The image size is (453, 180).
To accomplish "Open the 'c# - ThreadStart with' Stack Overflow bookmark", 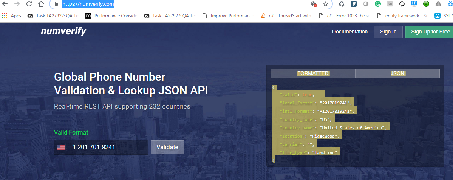I will coord(286,16).
